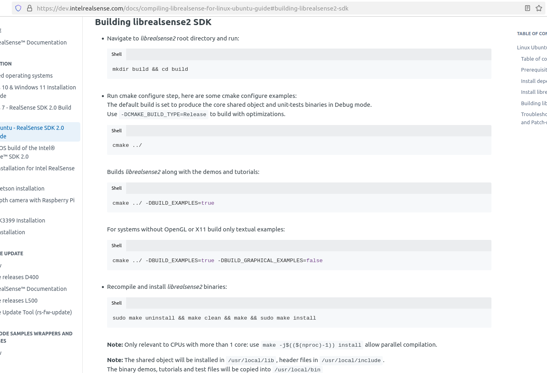Jump to 'Prerequisit' section in right TOC
This screenshot has height=373, width=547.
coord(534,70)
